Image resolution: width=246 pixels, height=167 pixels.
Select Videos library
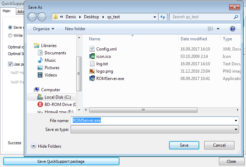(x=51, y=75)
